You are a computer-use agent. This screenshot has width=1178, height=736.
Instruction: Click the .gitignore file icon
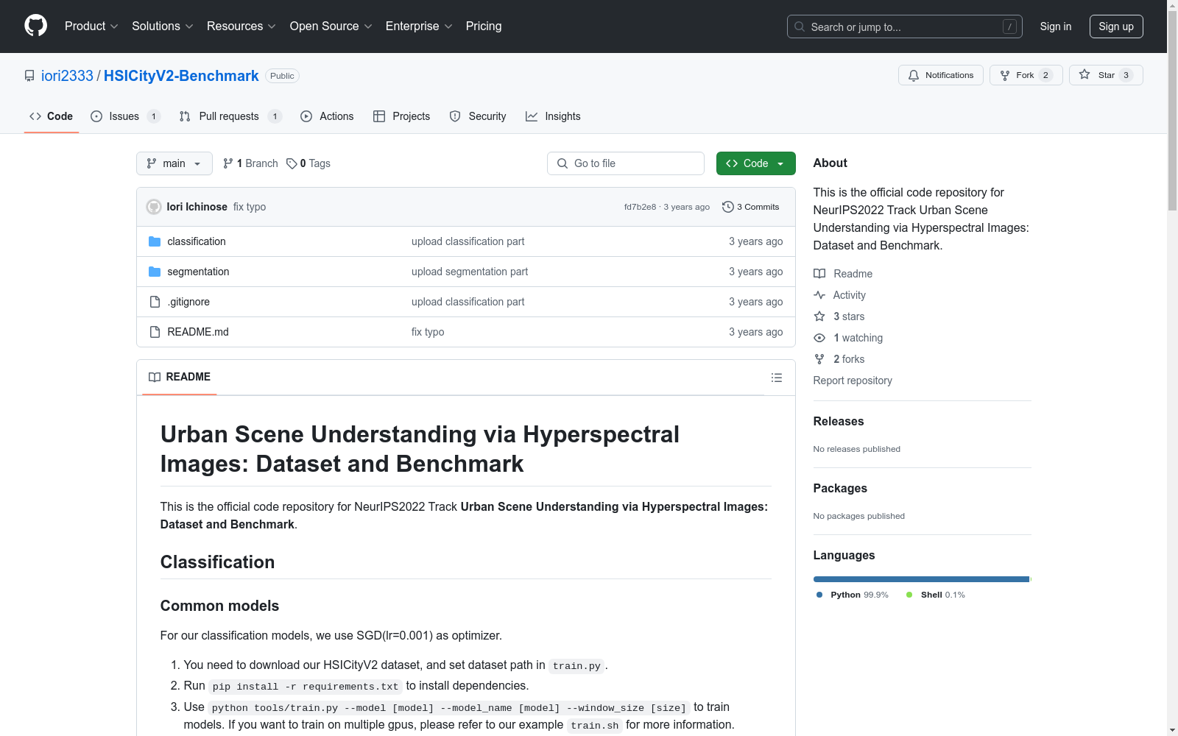click(155, 302)
